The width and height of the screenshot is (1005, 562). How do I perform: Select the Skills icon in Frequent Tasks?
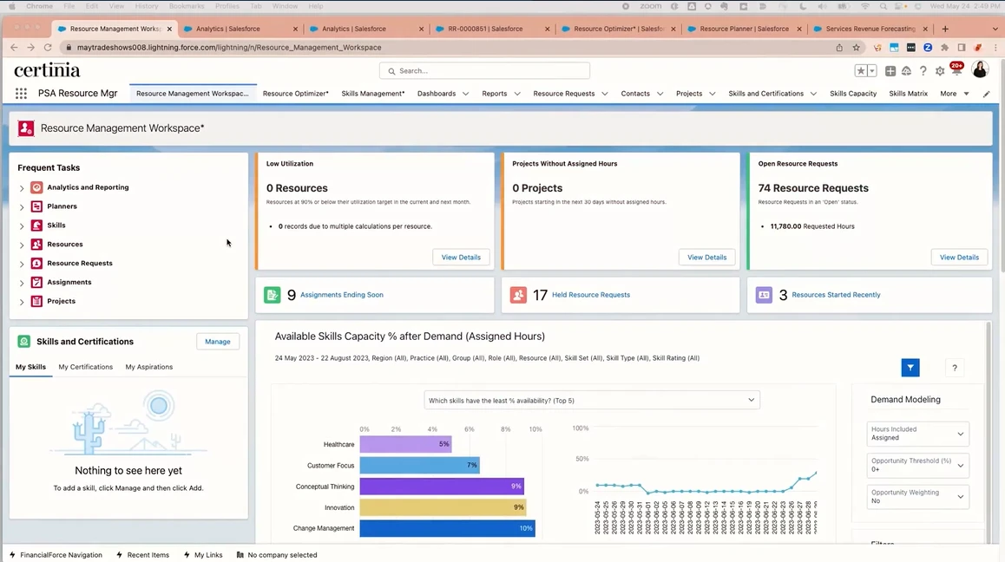(36, 225)
